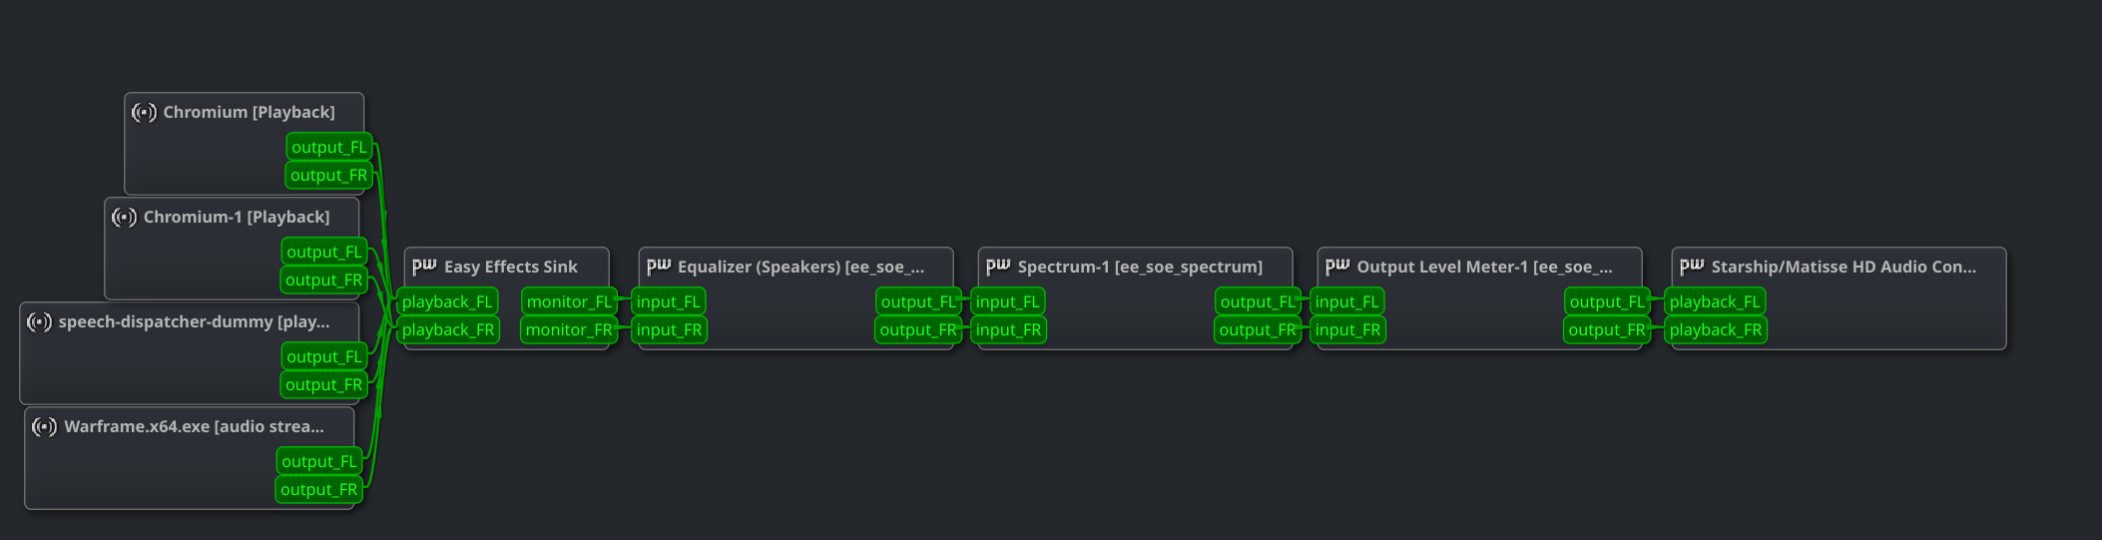Click the PipeWire icon on Output Level Meter-1
Screen dimensions: 2102x540
[x=1337, y=267]
